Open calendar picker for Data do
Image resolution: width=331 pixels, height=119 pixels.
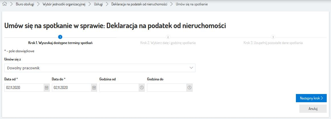pos(94,88)
